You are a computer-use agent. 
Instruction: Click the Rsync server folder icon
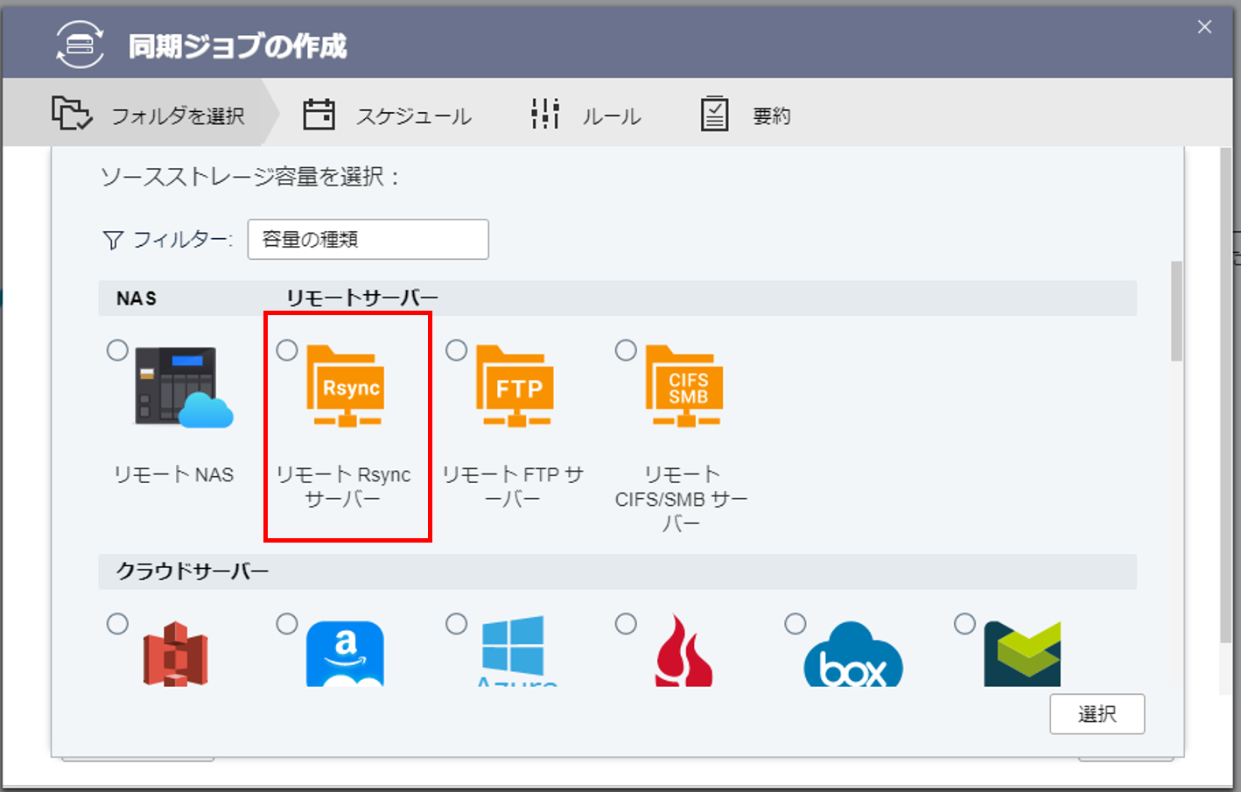point(347,388)
